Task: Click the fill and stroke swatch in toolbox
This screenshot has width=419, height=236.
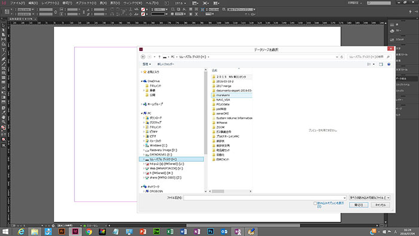Action: (x=4, y=128)
